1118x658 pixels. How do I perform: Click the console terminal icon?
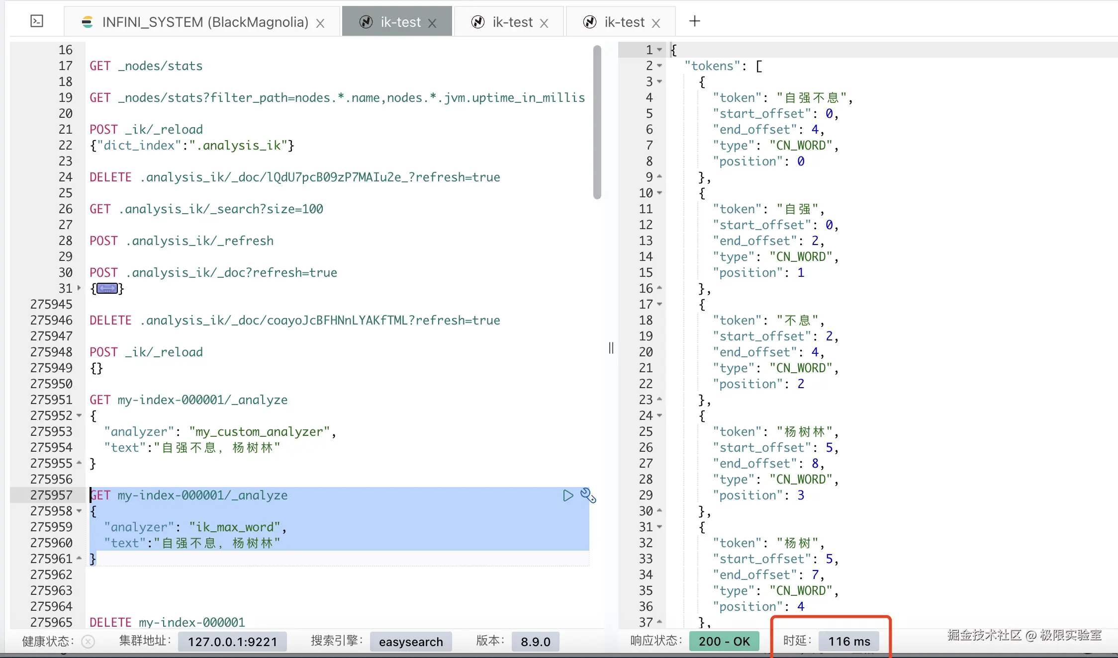coord(37,21)
